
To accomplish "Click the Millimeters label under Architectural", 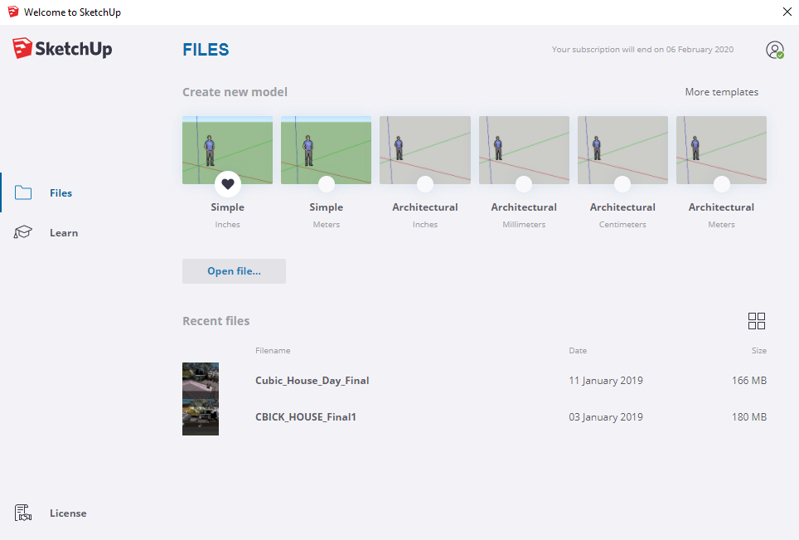I will tap(524, 224).
